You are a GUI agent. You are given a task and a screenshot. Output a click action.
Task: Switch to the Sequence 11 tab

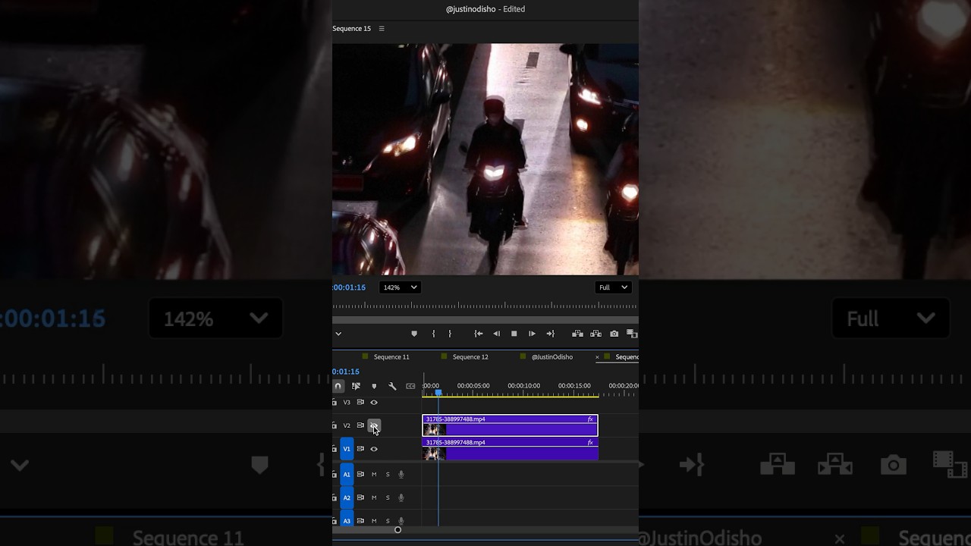click(391, 357)
